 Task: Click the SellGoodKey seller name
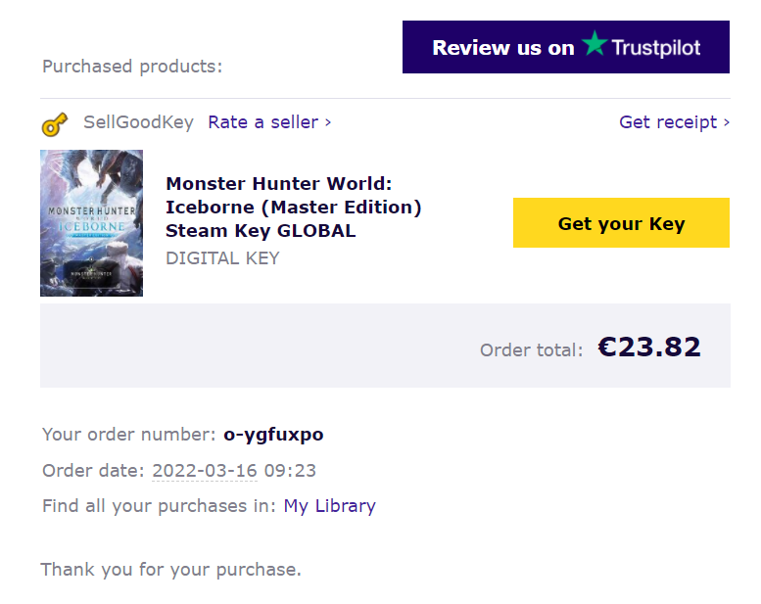click(138, 122)
